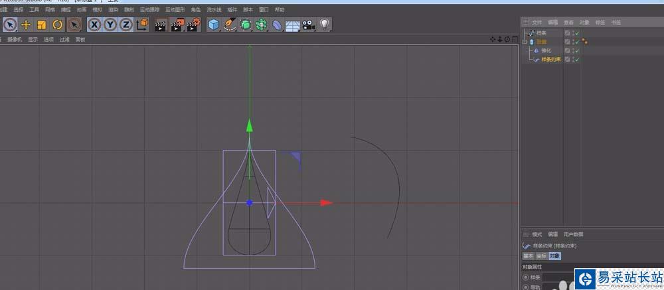Select the 锥化 deformer object
The height and width of the screenshot is (290, 664).
tap(546, 50)
